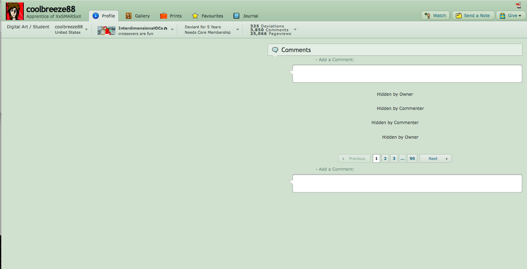The image size is (527, 269).
Task: Open the InterdimensionalOCs group link
Action: [x=141, y=28]
